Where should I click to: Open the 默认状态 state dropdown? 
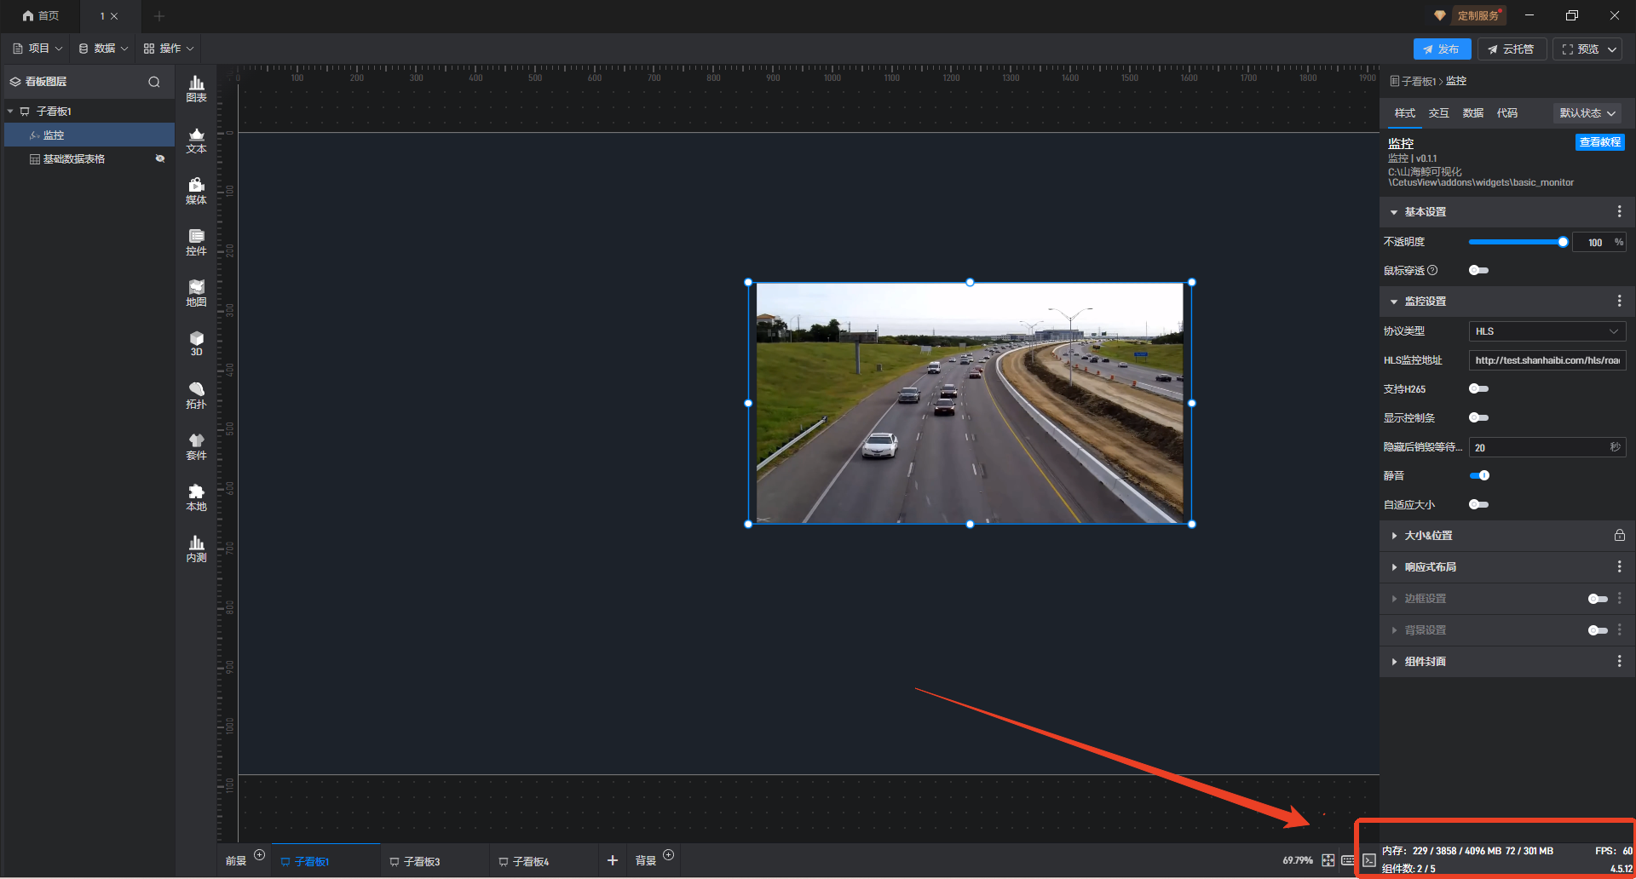point(1587,113)
